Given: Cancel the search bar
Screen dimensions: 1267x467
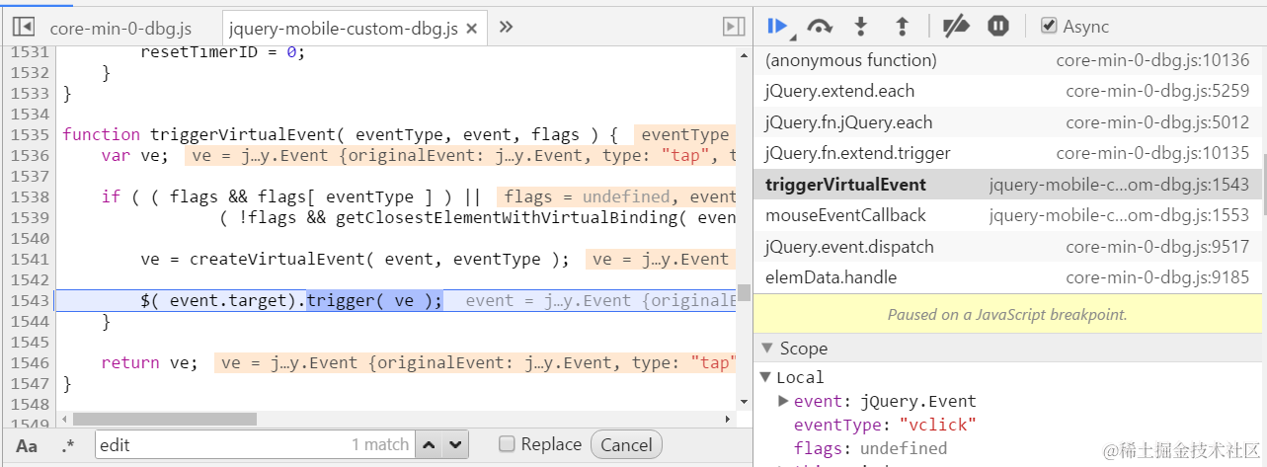Looking at the screenshot, I should (x=626, y=445).
